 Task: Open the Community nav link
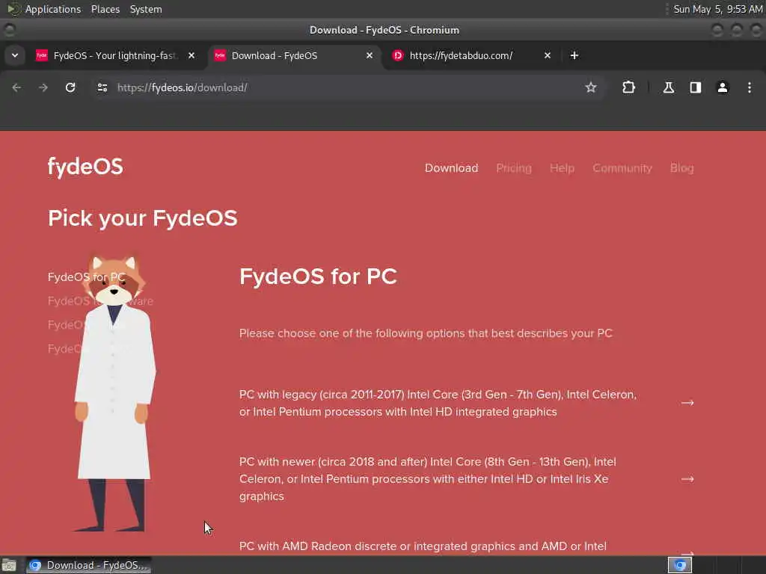click(x=622, y=168)
